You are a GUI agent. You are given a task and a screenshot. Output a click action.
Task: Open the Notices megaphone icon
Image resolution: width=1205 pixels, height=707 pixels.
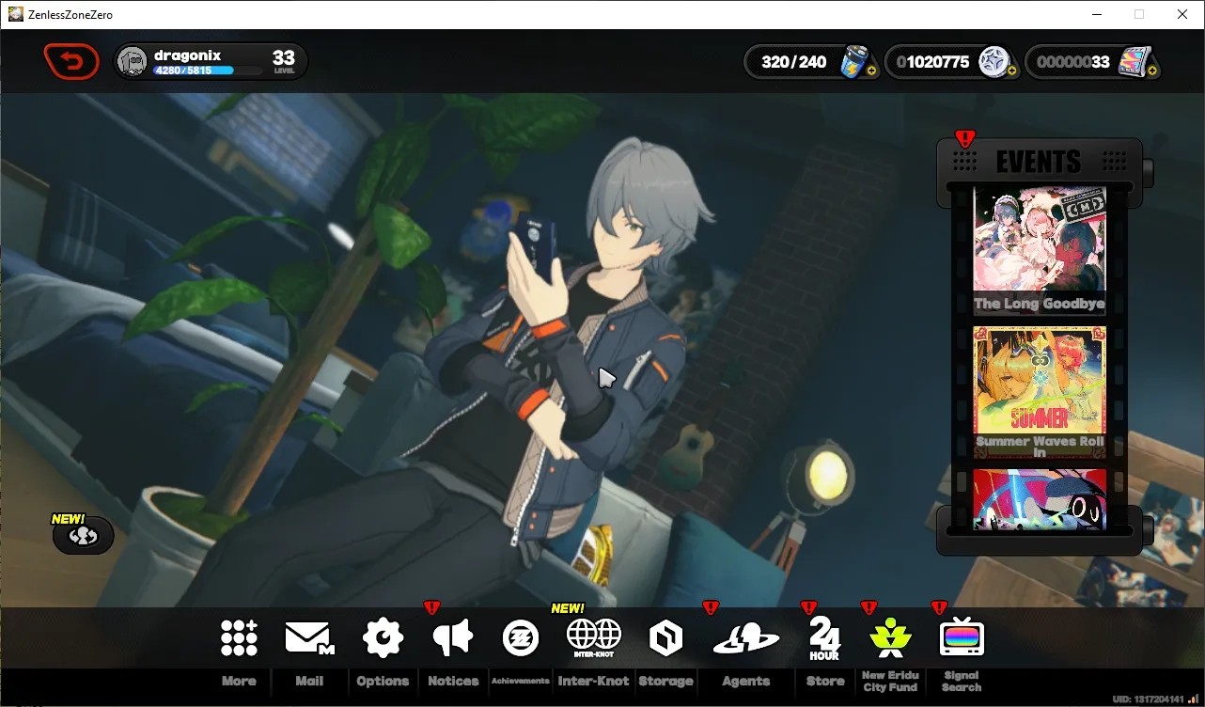pyautogui.click(x=453, y=638)
